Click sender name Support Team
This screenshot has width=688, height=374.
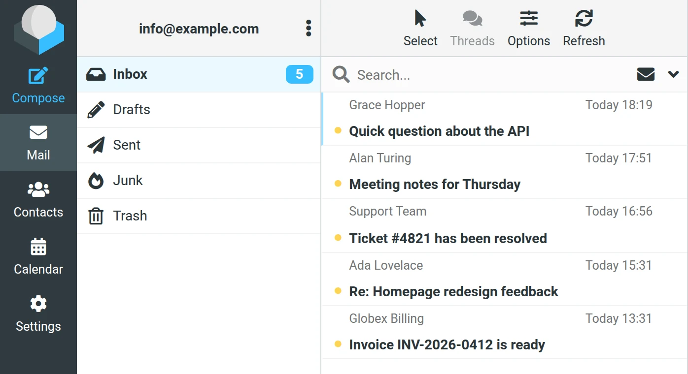click(x=388, y=211)
